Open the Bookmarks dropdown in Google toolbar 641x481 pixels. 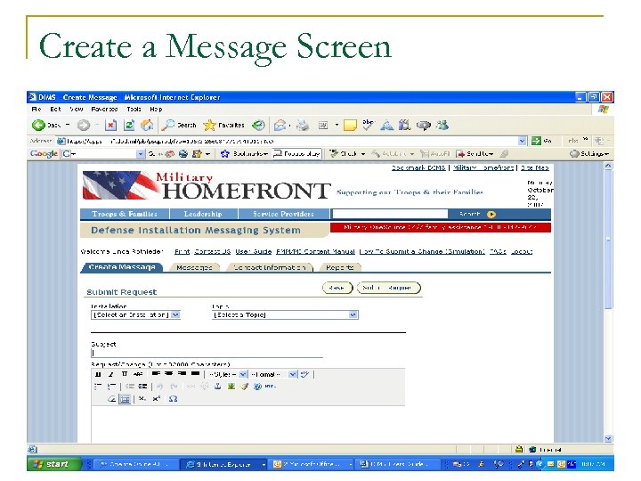[244, 154]
